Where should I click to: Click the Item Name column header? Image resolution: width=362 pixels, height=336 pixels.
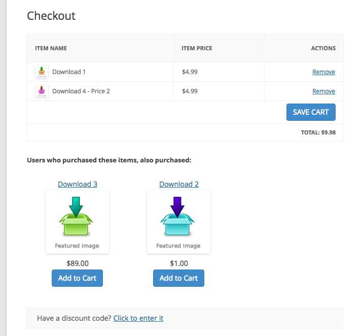click(x=51, y=49)
